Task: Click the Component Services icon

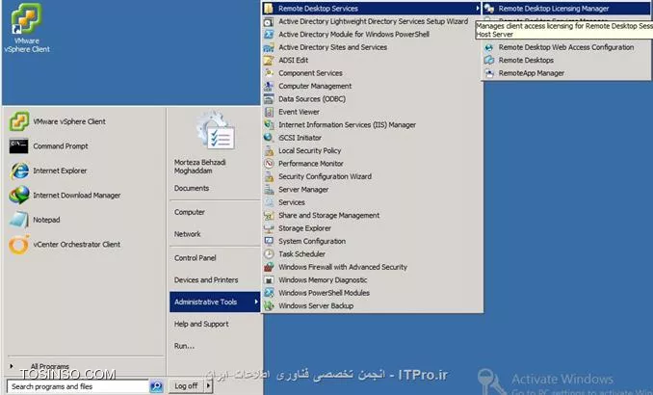Action: [x=269, y=73]
